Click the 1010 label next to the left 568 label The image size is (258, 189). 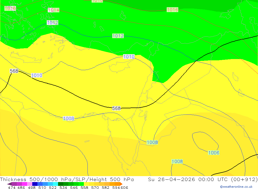[37, 76]
